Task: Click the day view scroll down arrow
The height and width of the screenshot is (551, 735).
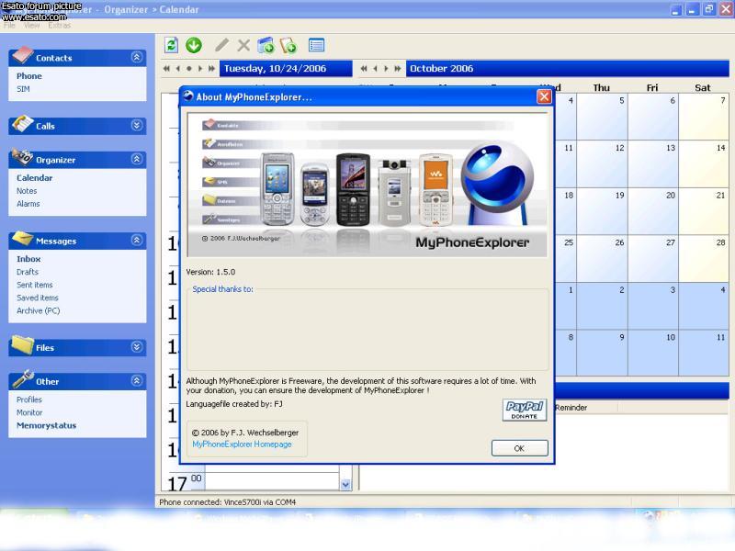Action: [346, 485]
